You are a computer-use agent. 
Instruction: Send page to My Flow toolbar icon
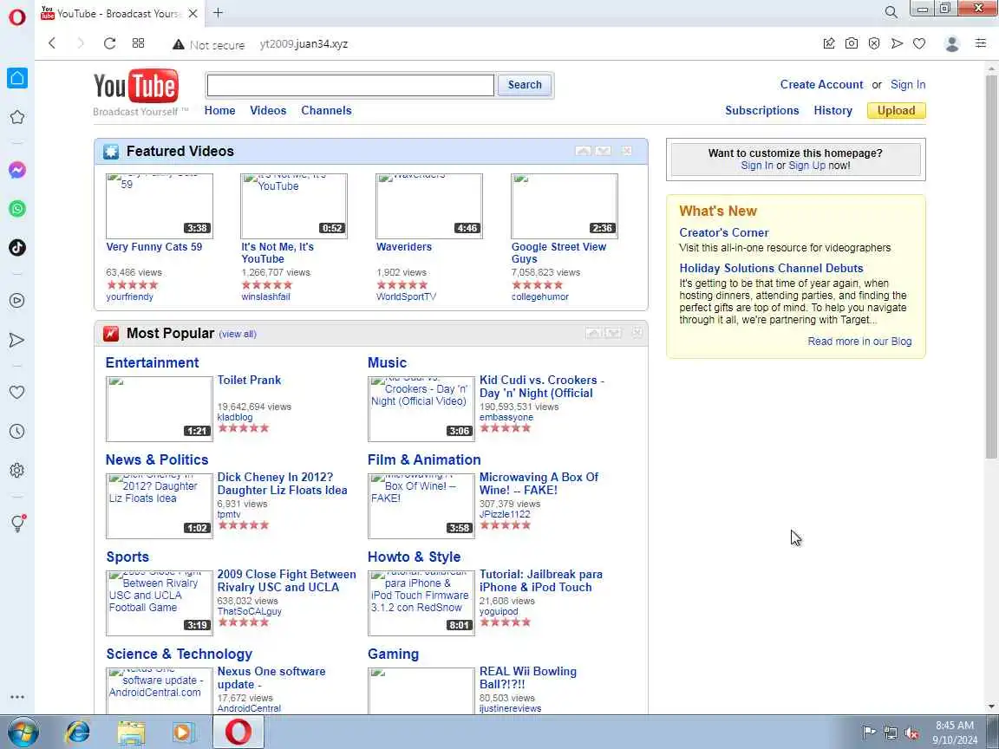[897, 43]
